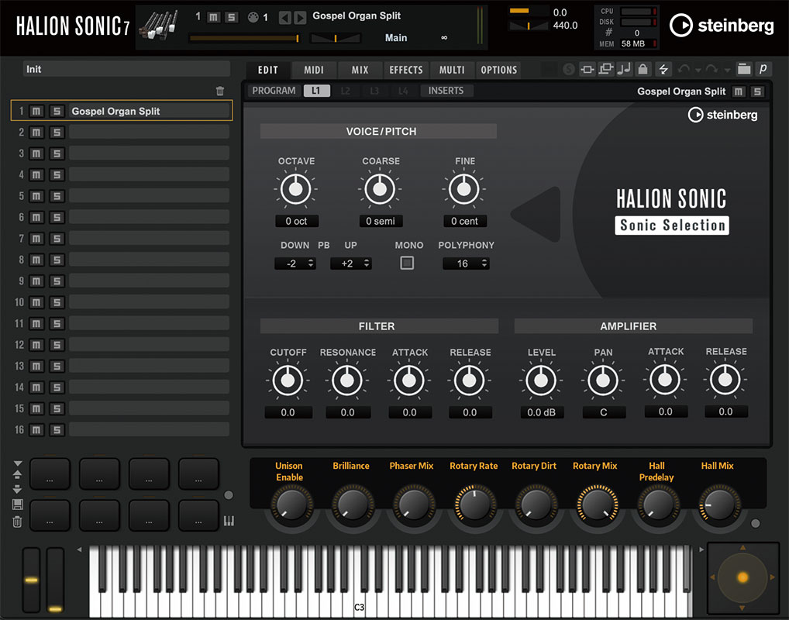Click the pitch bend wheel
This screenshot has height=620, width=789.
[x=31, y=580]
